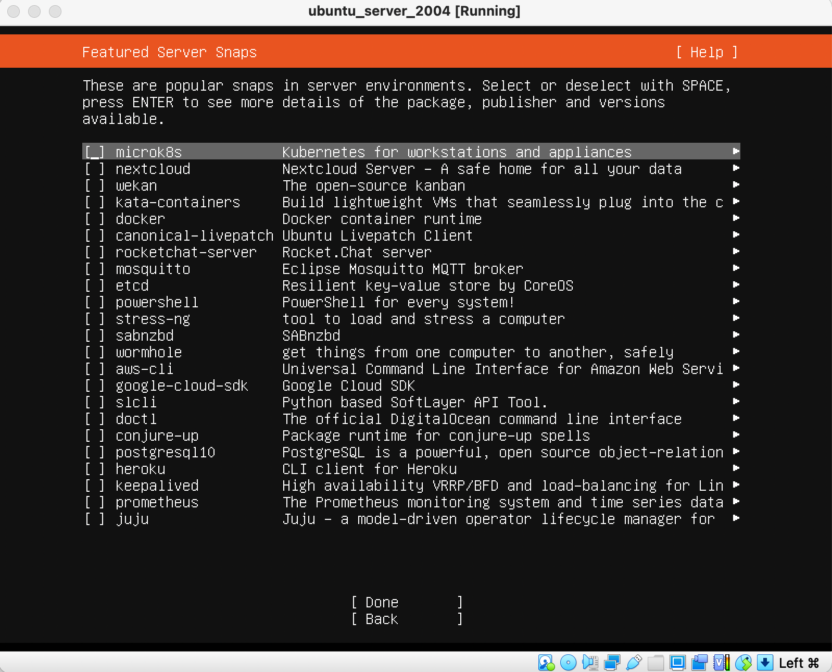Open the network adapters status icon
The height and width of the screenshot is (672, 832).
click(x=612, y=663)
